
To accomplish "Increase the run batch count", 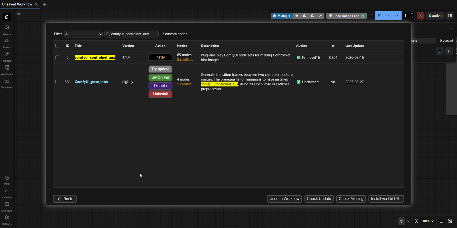I will [412, 14].
